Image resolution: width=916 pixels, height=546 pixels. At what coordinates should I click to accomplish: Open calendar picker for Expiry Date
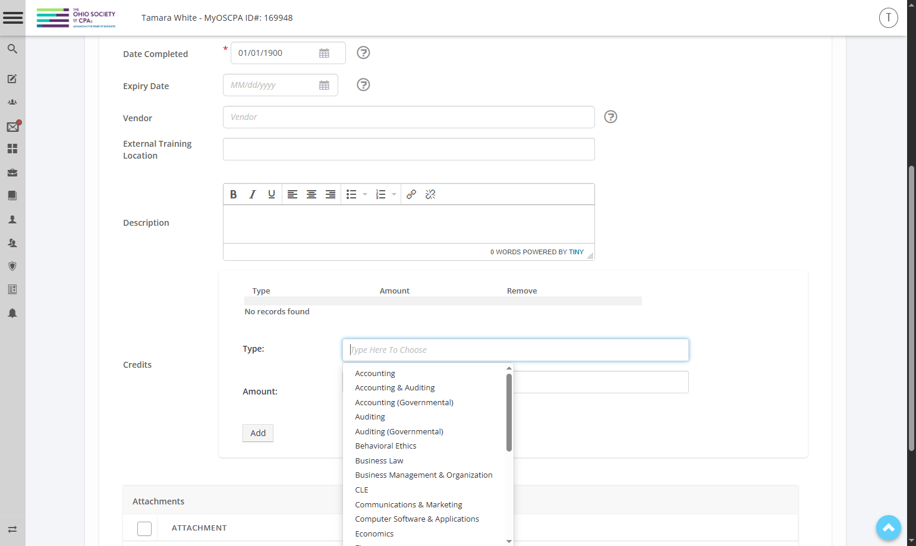tap(324, 85)
